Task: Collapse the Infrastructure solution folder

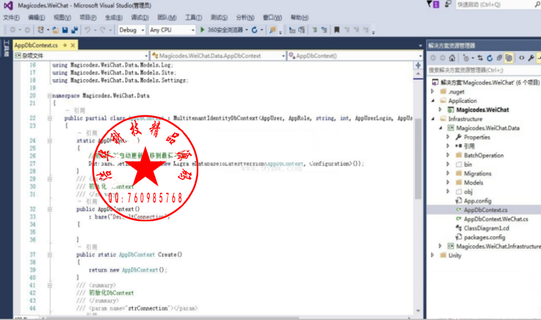Action: [x=433, y=118]
